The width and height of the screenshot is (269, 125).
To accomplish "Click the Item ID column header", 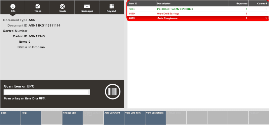I will [142, 3].
